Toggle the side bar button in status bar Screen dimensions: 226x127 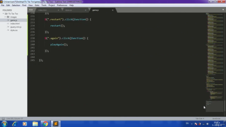pyautogui.click(x=3, y=119)
